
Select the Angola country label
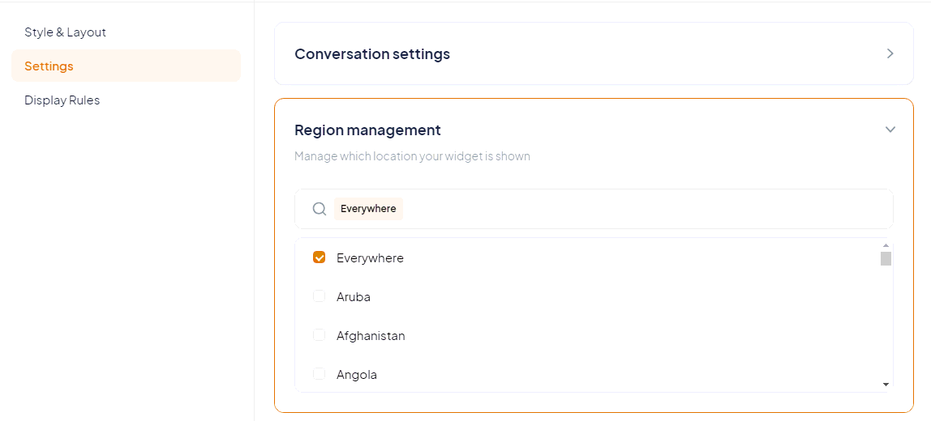click(x=357, y=375)
